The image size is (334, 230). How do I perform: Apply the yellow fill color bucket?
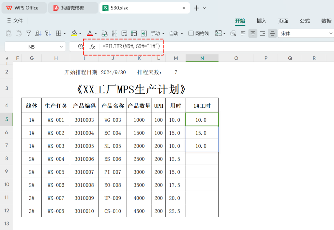coord(74,33)
